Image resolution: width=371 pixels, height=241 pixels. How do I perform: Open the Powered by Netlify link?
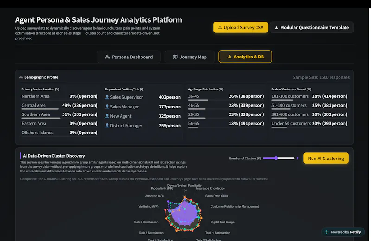click(343, 232)
